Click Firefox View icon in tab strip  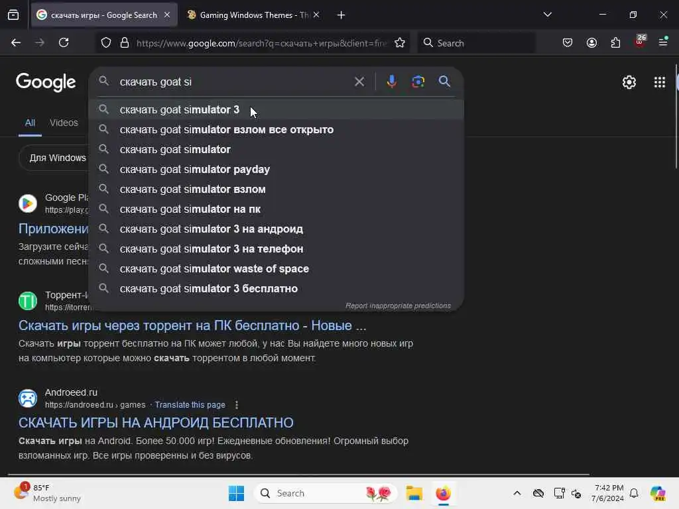coord(13,15)
